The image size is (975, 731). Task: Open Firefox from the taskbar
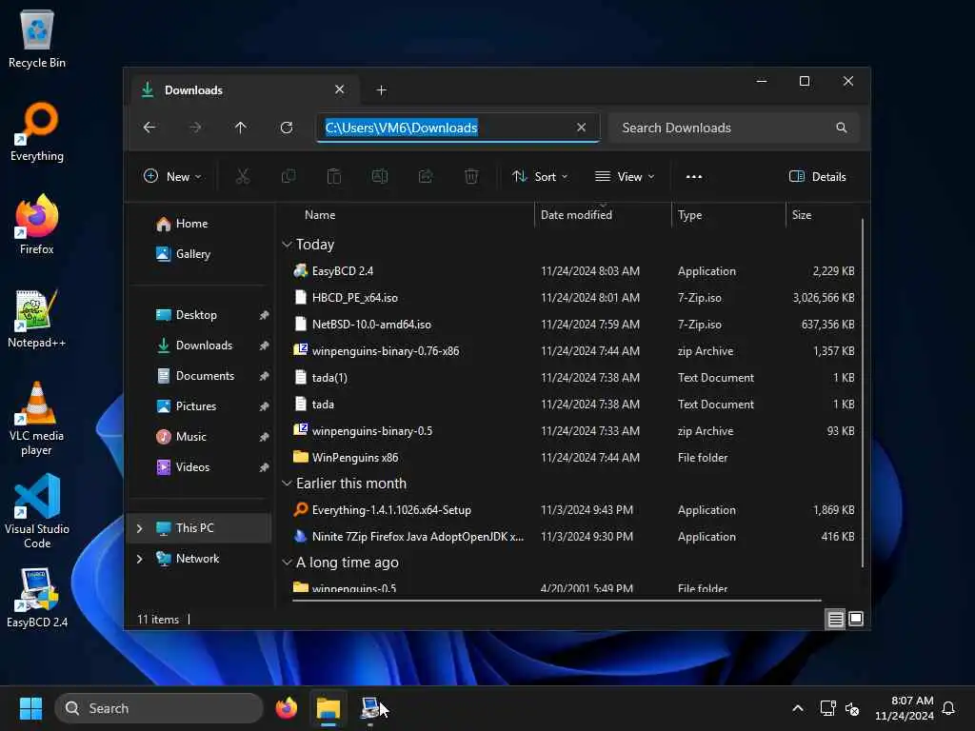tap(287, 708)
